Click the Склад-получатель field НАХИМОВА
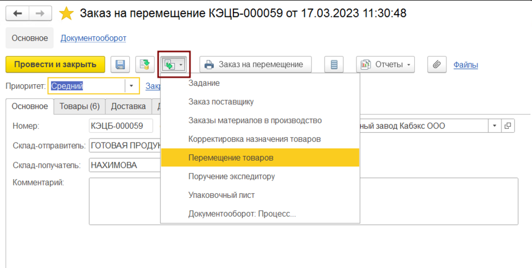The image size is (532, 268). pyautogui.click(x=125, y=165)
